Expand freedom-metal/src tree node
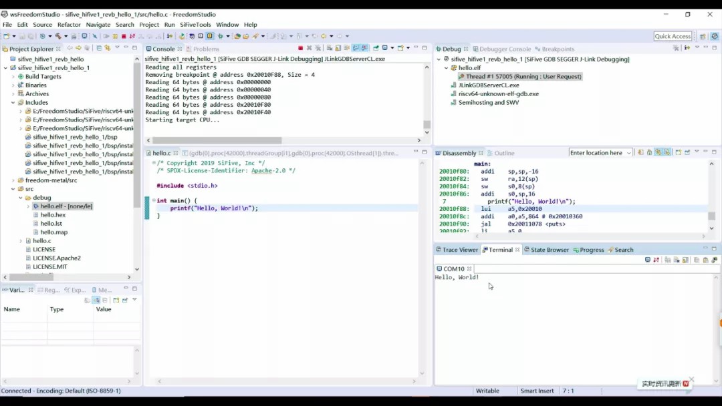Image resolution: width=722 pixels, height=406 pixels. (13, 180)
